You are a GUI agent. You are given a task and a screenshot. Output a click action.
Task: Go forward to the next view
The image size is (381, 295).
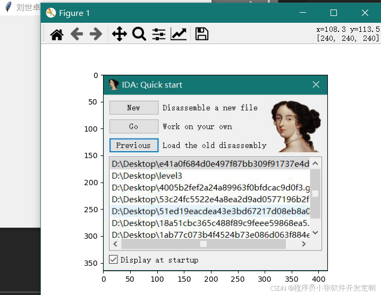click(96, 34)
